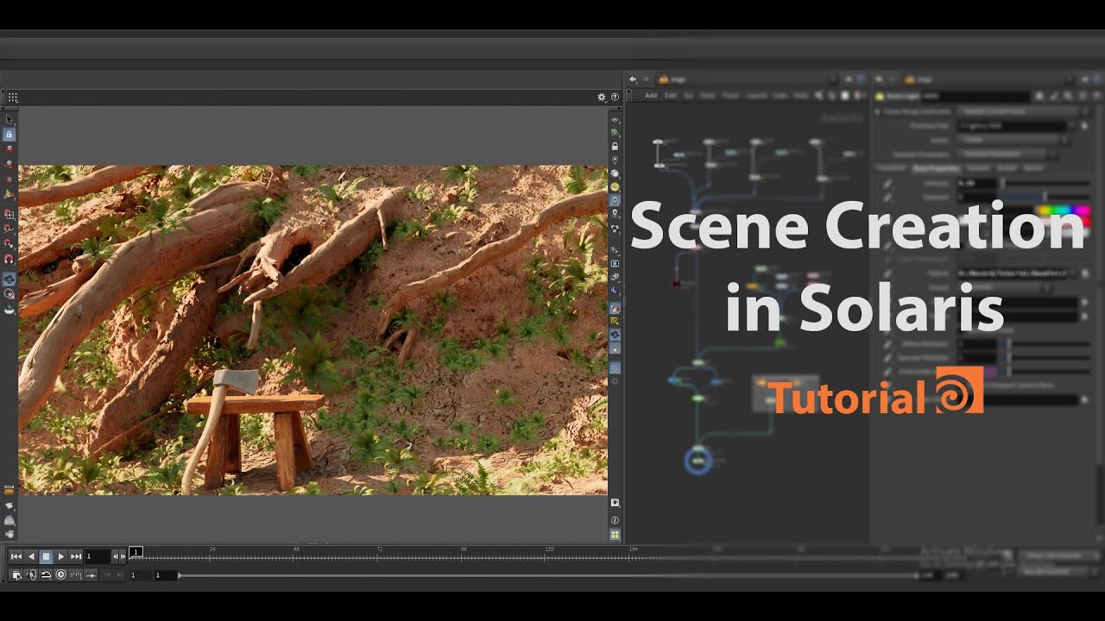This screenshot has height=621, width=1105.
Task: Click the range start frame field
Action: pos(139,575)
